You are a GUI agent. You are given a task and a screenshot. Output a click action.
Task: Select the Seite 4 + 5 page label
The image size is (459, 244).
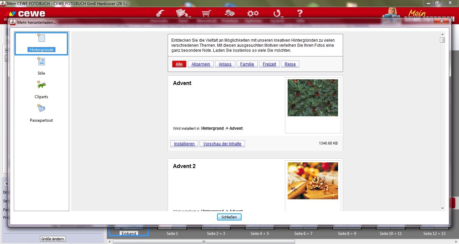click(x=260, y=233)
